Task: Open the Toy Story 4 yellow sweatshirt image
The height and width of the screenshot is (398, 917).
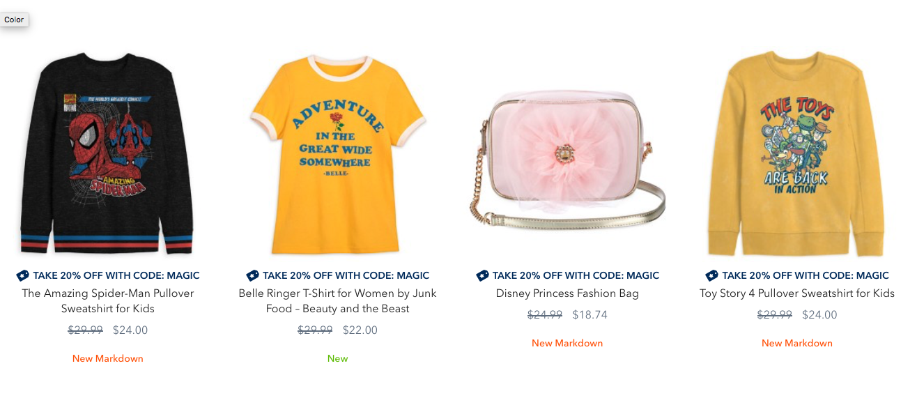Action: 796,153
